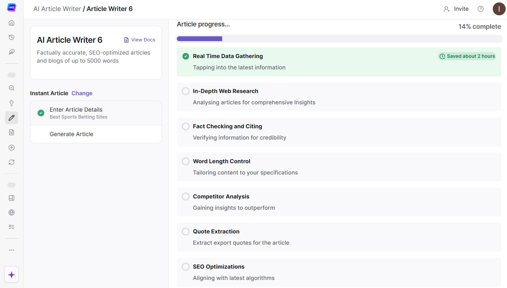Image resolution: width=507 pixels, height=288 pixels.
Task: Open the history clock icon
Action: [12, 37]
